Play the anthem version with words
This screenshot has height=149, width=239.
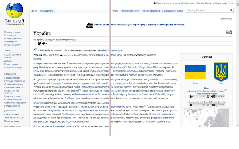click(x=192, y=105)
